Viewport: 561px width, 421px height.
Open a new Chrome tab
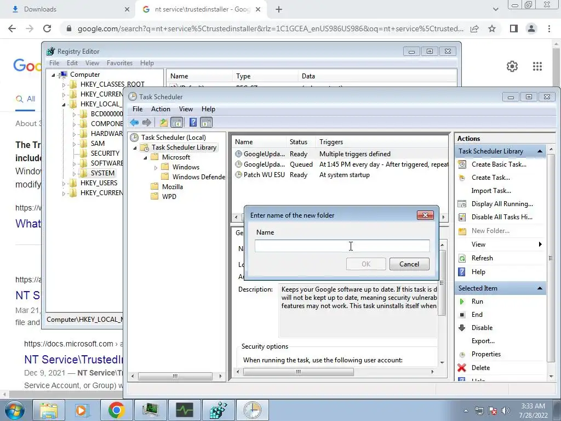279,9
